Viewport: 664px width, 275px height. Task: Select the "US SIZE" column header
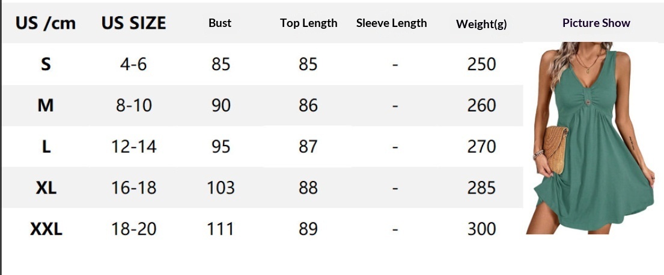[x=133, y=23]
